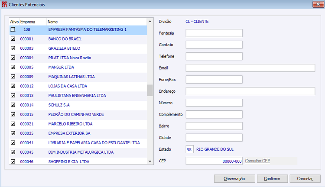The width and height of the screenshot is (325, 187).
Task: Click the list scroll down arrow
Action: point(150,161)
